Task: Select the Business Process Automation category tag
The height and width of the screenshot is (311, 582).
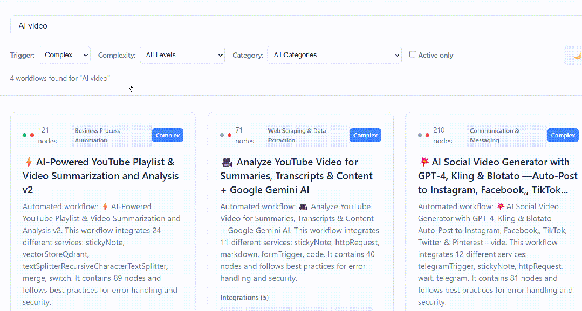Action: coord(111,135)
